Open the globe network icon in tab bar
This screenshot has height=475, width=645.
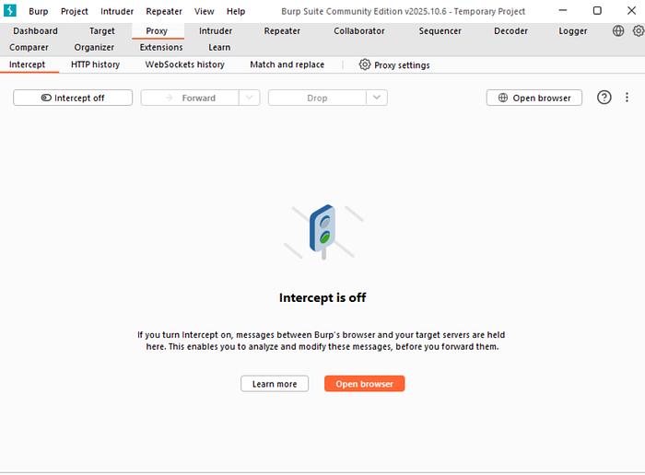pos(618,30)
